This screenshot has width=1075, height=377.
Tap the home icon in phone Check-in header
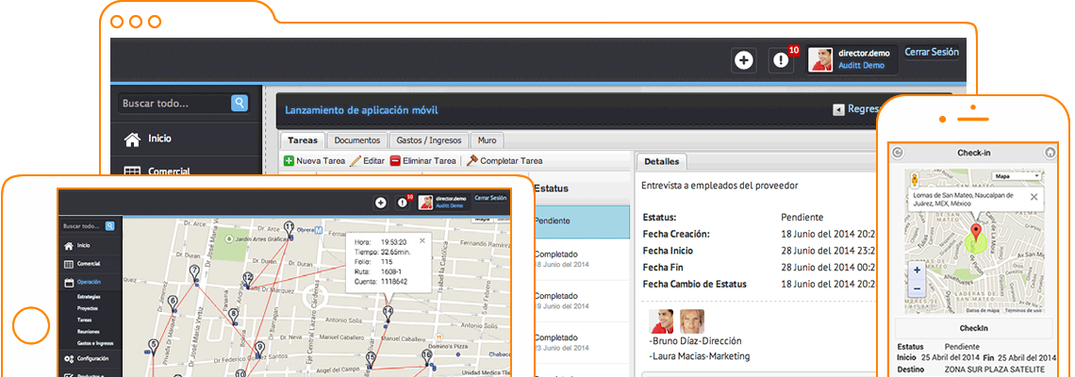click(x=1050, y=153)
